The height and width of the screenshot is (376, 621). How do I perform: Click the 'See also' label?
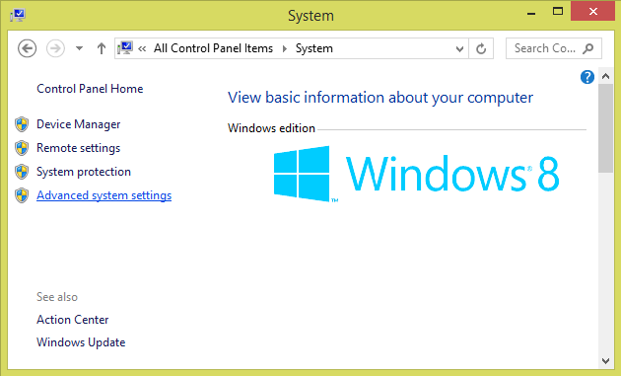pyautogui.click(x=57, y=297)
